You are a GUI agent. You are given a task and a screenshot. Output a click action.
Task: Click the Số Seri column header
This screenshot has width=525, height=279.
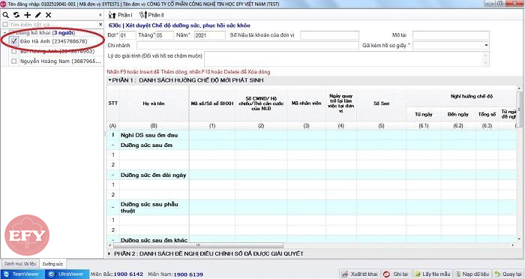click(381, 103)
